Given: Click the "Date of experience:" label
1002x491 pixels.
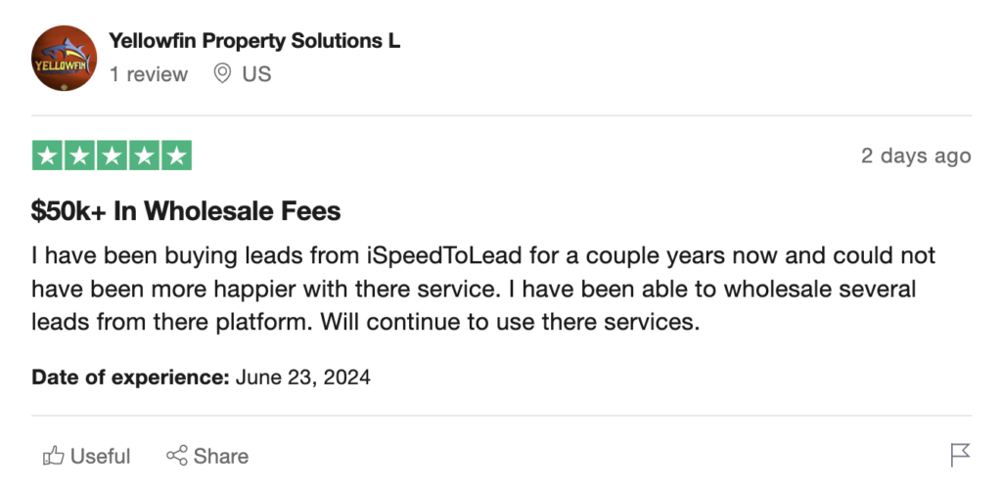Looking at the screenshot, I should [130, 377].
